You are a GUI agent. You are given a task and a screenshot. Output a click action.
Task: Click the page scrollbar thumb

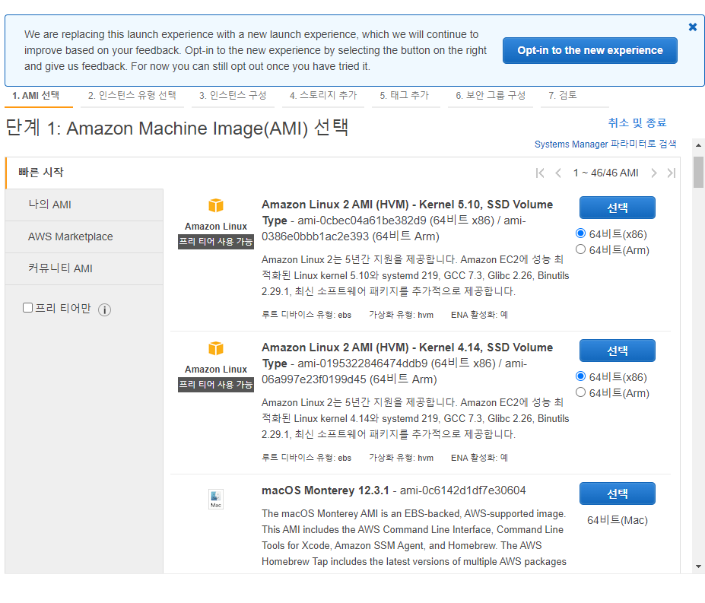pos(698,172)
